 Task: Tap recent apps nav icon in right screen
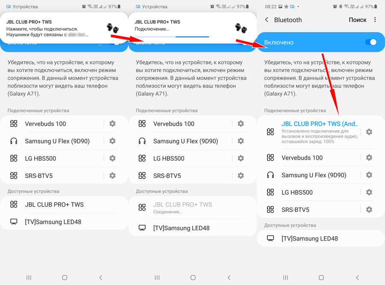(285, 278)
